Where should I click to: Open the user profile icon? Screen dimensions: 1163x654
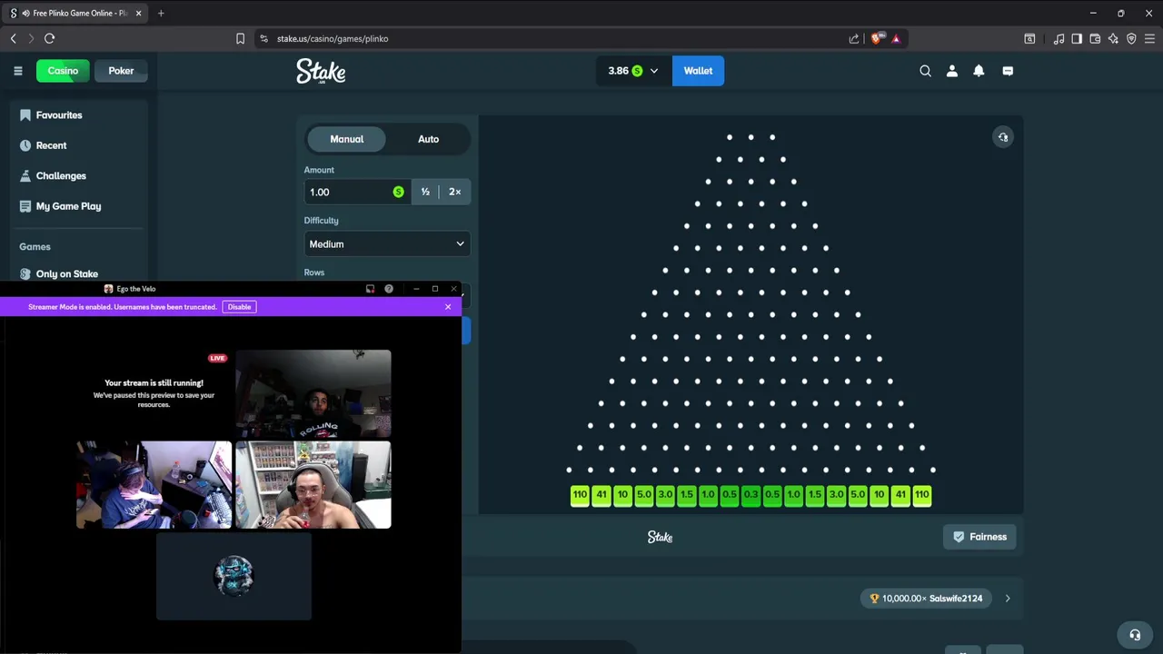pos(952,71)
